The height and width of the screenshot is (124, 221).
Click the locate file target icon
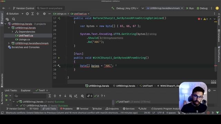27,14
